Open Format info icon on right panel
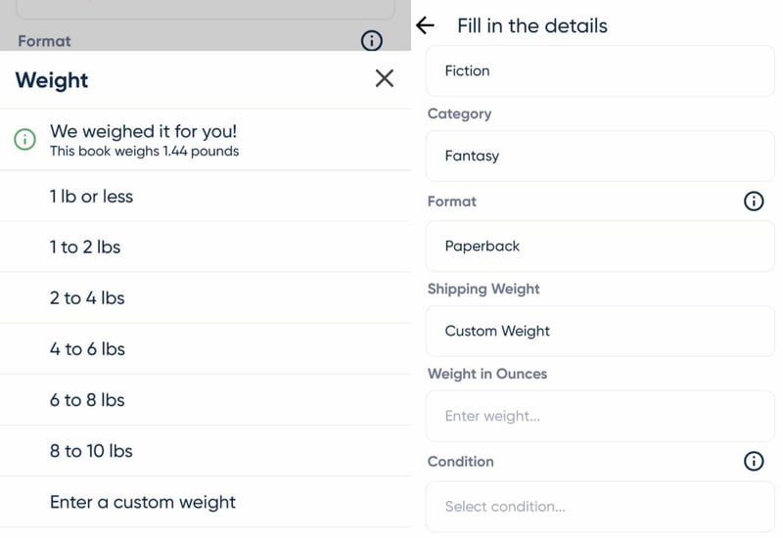The image size is (783, 538). 754,202
